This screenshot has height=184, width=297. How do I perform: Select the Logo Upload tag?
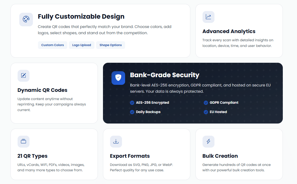coord(82,45)
